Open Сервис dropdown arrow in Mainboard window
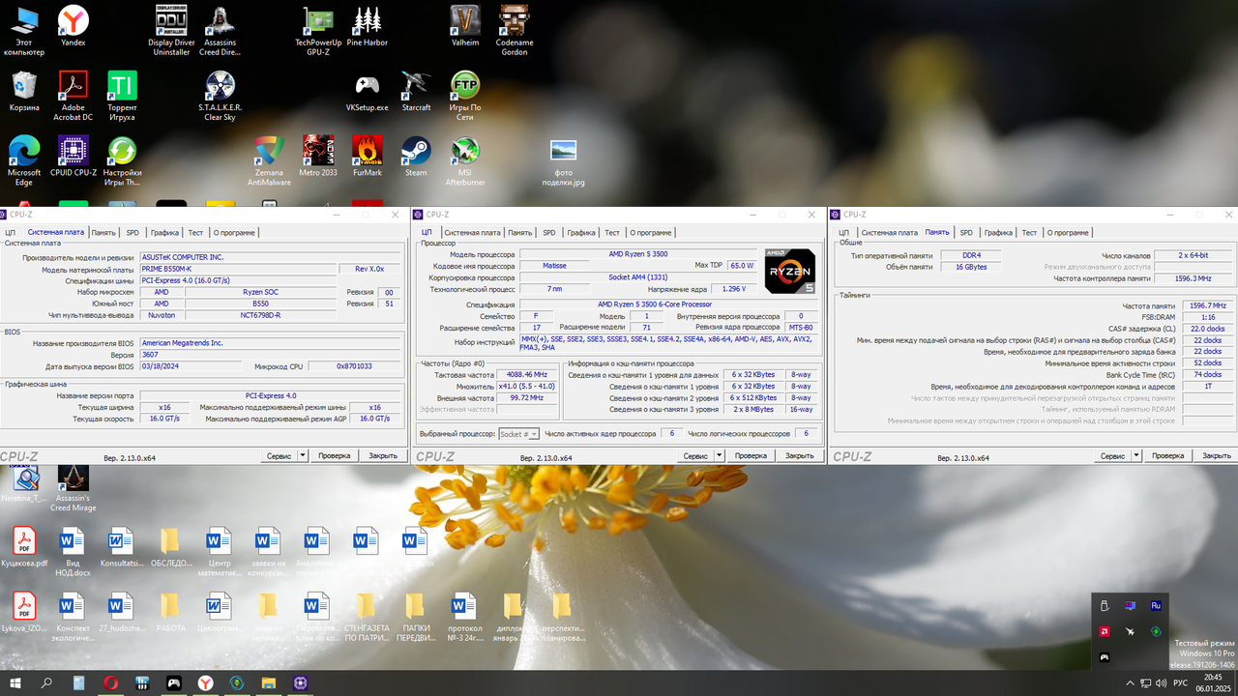This screenshot has height=696, width=1238. click(302, 455)
